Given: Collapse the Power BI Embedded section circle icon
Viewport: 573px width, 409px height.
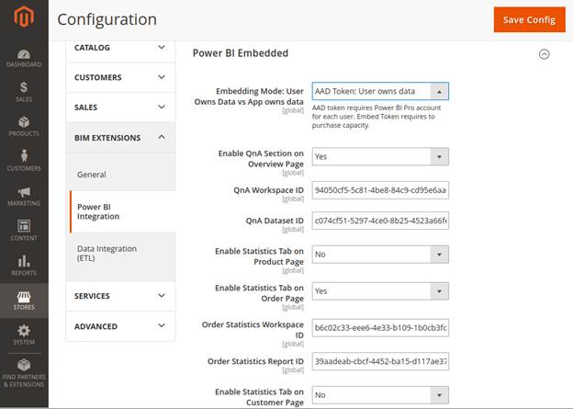Looking at the screenshot, I should pos(544,54).
